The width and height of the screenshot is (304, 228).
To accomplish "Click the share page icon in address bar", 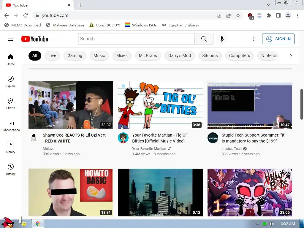I will click(x=229, y=15).
